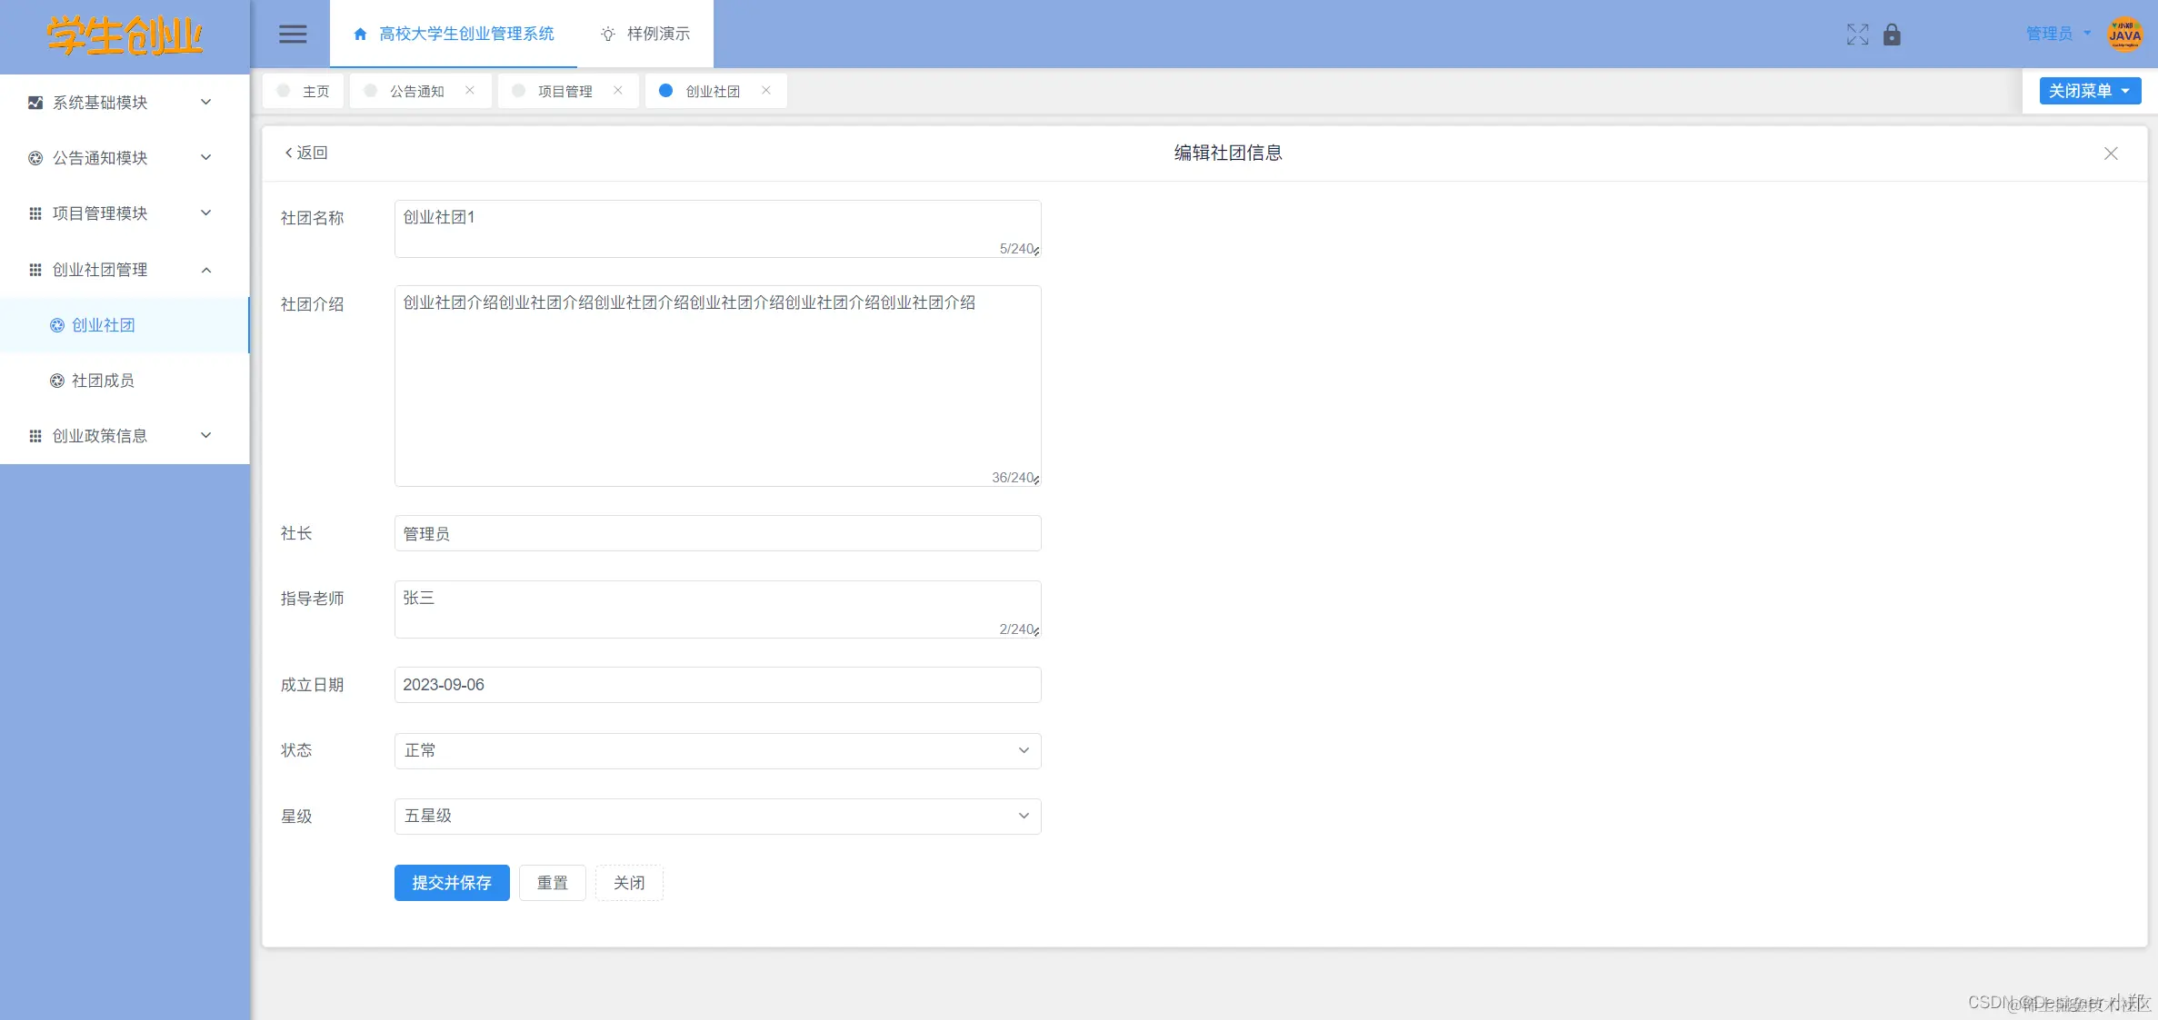This screenshot has height=1020, width=2158.
Task: Click the X to close edit panel
Action: (x=2111, y=153)
